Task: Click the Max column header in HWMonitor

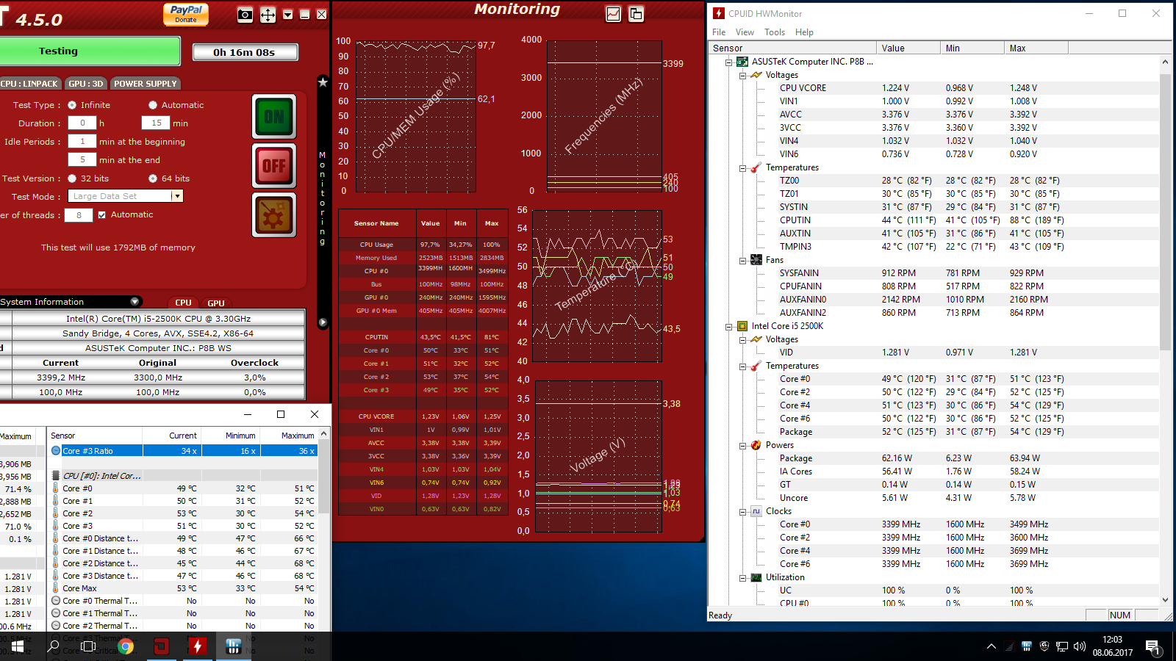Action: pyautogui.click(x=1036, y=48)
